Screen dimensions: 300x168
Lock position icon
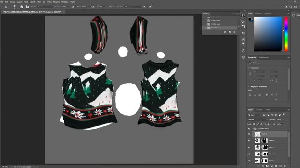(x=261, y=124)
